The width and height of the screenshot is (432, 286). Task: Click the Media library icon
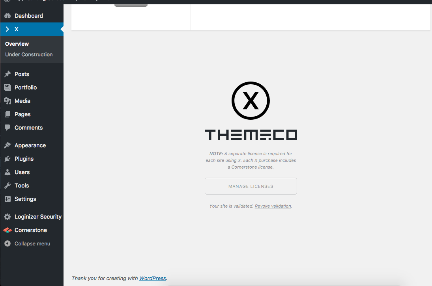7,101
